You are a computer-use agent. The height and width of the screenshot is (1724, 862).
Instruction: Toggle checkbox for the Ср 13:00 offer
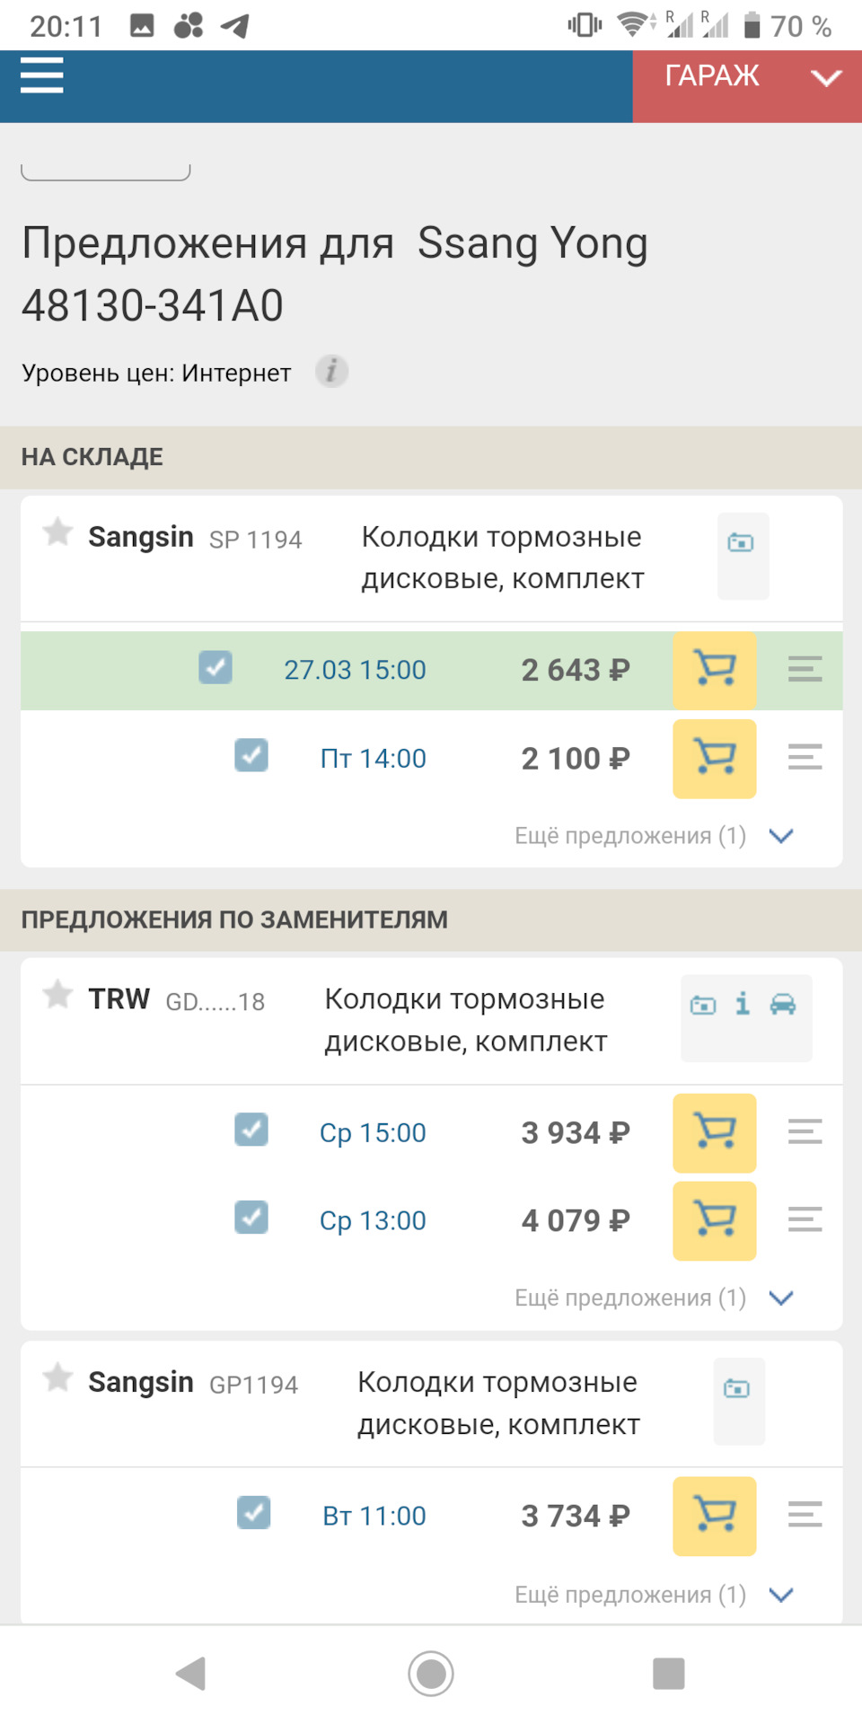click(x=251, y=1218)
